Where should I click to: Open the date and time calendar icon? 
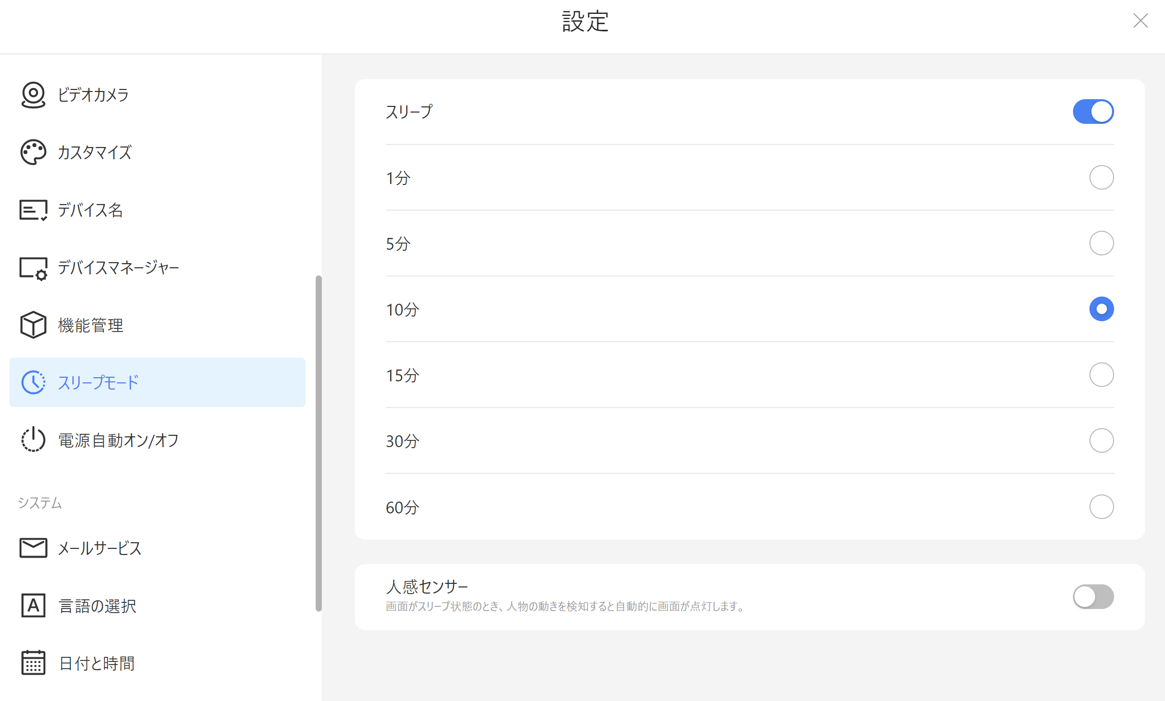[x=33, y=663]
